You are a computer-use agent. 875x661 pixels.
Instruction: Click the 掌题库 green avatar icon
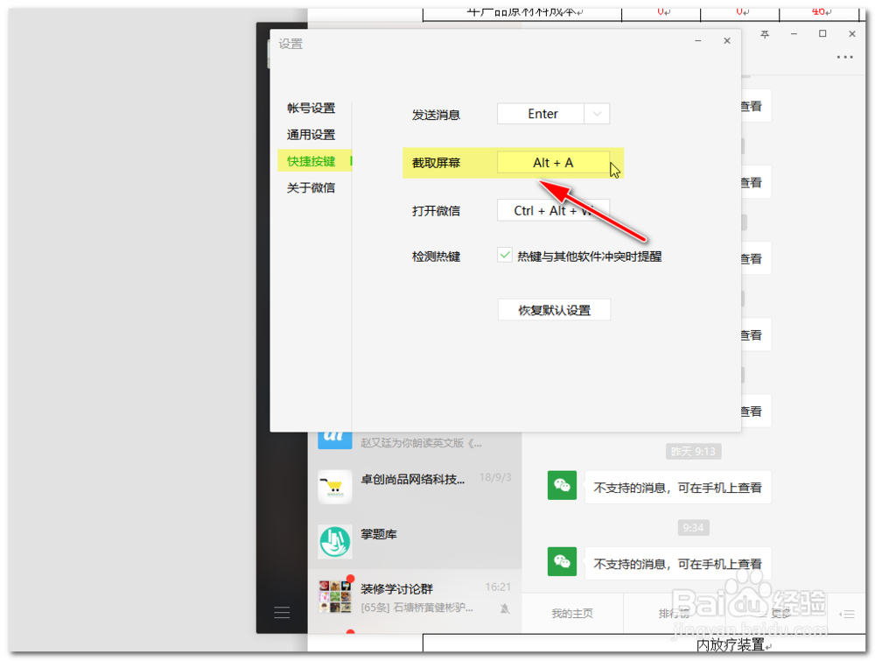pos(335,542)
